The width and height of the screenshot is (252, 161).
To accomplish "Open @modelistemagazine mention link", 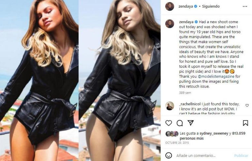I will [x=216, y=76].
